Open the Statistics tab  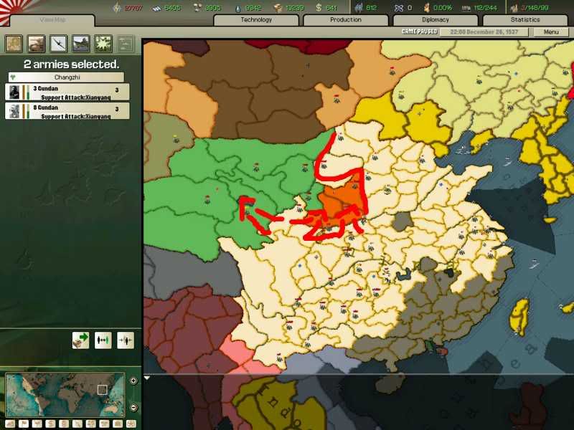pyautogui.click(x=525, y=20)
